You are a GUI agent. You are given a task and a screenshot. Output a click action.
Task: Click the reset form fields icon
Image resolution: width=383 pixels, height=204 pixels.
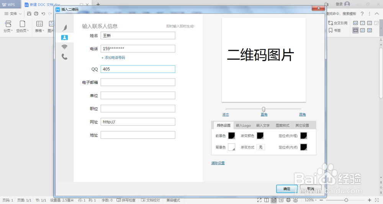pos(362,30)
